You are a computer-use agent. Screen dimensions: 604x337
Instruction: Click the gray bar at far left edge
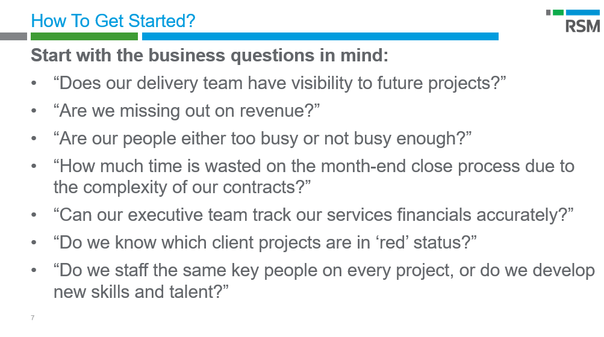tap(13, 37)
